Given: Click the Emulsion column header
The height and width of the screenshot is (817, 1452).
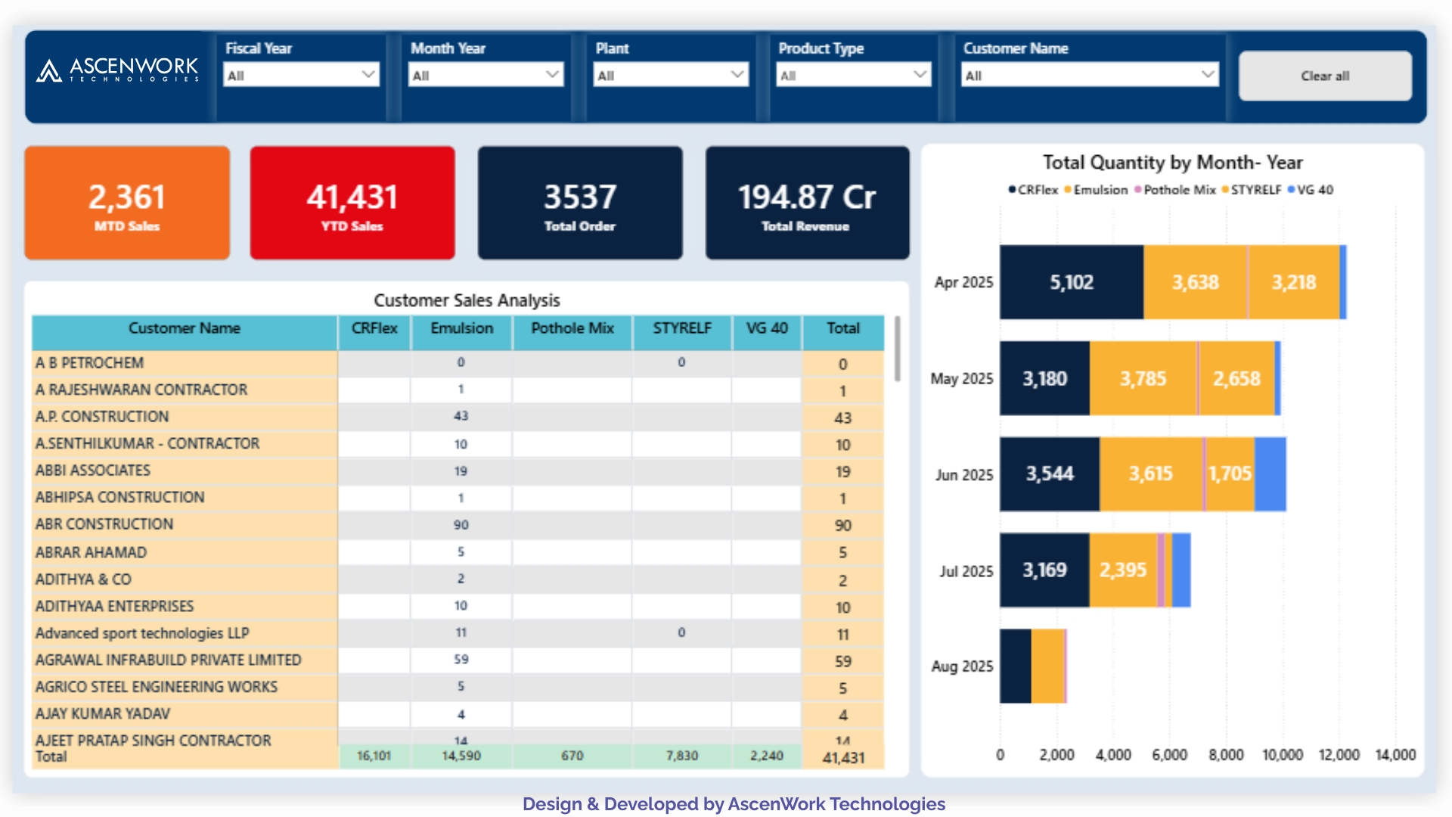Looking at the screenshot, I should pos(461,328).
